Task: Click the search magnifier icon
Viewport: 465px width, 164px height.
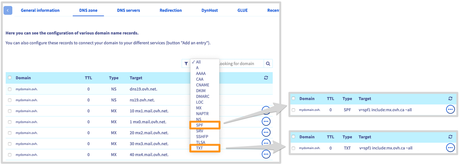Action: click(268, 64)
